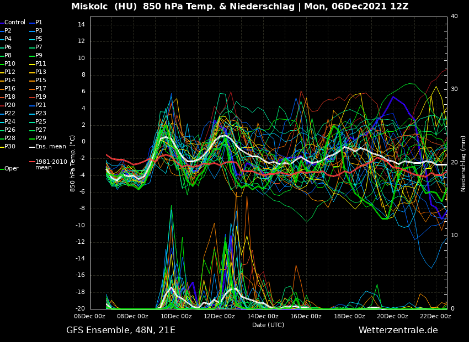Click the Date (UTC) axis label
Screen dimensions: 469x342
[268, 325]
